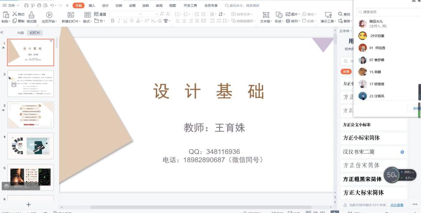Switch to the 插入 (Insert) ribbon tab

click(92, 5)
